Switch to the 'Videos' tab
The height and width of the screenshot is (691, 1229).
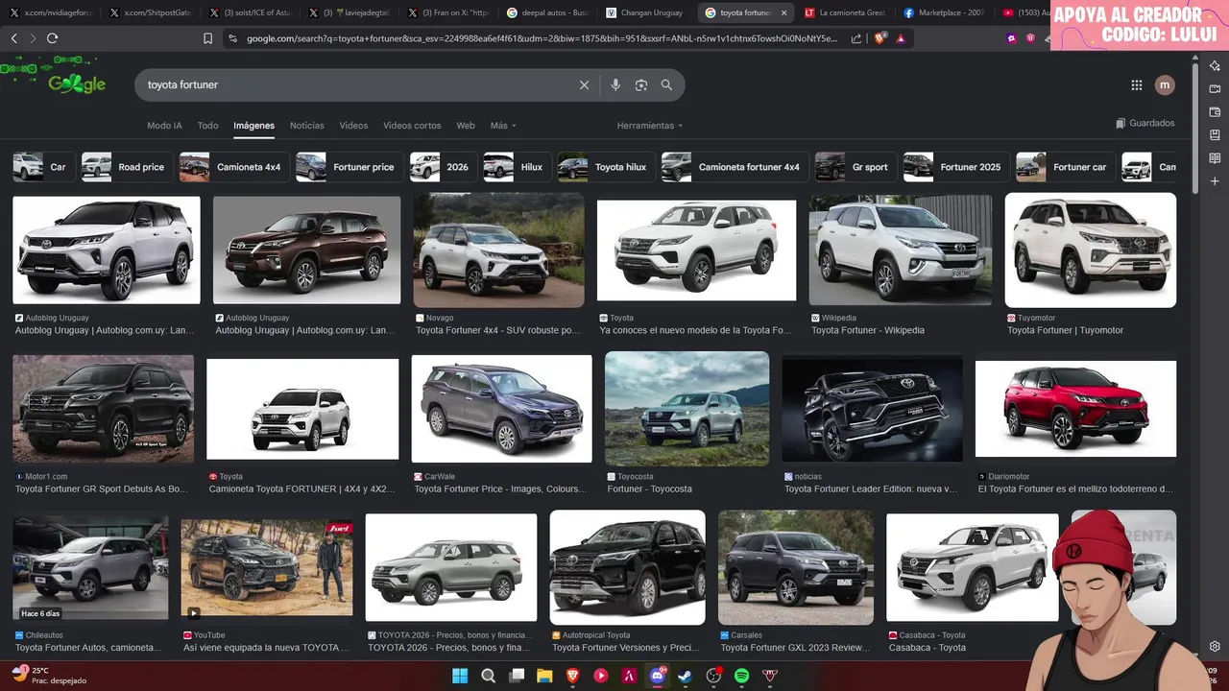(353, 126)
